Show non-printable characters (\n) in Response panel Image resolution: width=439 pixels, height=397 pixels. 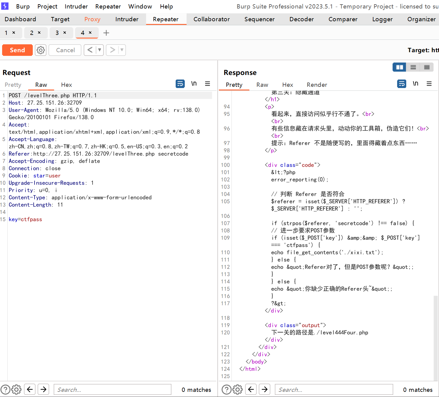(415, 84)
